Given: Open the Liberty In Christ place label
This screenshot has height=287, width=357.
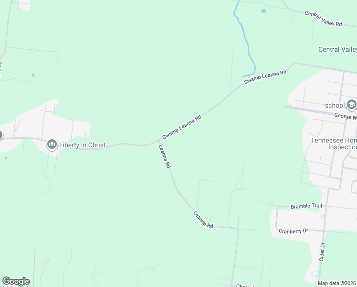Looking at the screenshot, I should coord(83,145).
